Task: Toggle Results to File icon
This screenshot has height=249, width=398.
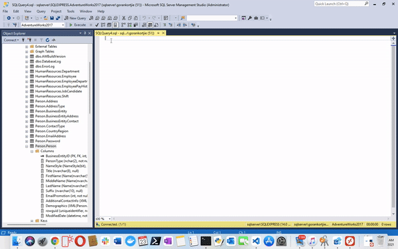Action: click(156, 25)
